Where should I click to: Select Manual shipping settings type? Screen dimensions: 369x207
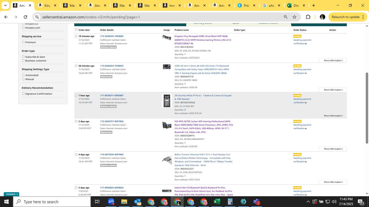coord(23,79)
